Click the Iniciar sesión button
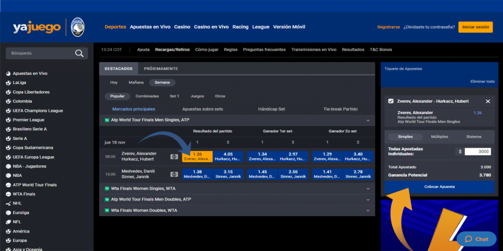This screenshot has width=503, height=251. 475,27
